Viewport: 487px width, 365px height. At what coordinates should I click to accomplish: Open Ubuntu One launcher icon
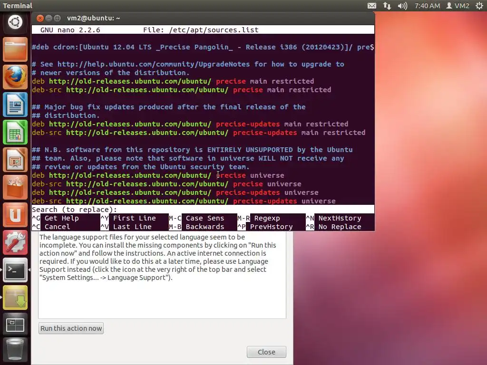click(x=15, y=215)
